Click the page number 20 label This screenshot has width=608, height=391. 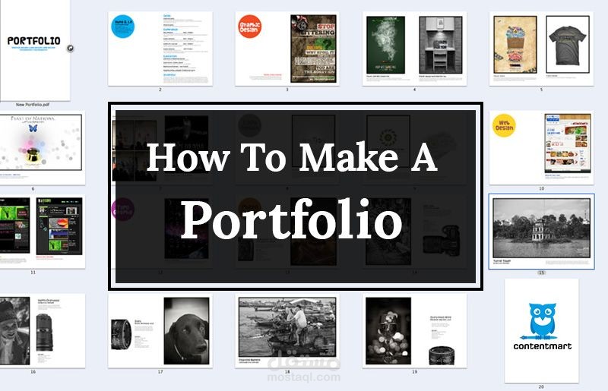click(x=541, y=386)
